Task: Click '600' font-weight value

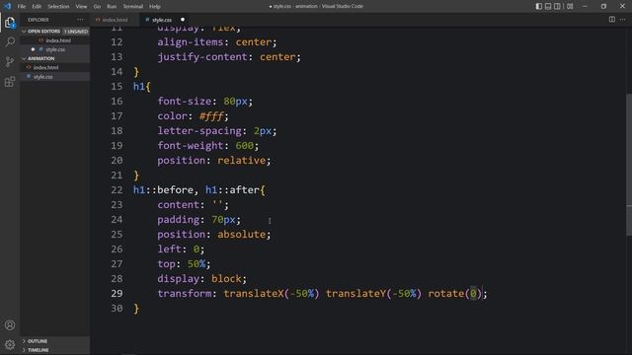Action: click(245, 146)
